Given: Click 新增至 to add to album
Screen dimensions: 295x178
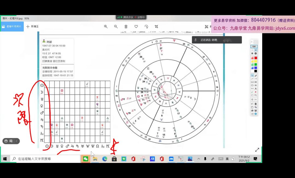Looking at the screenshot, I should point(33,27).
